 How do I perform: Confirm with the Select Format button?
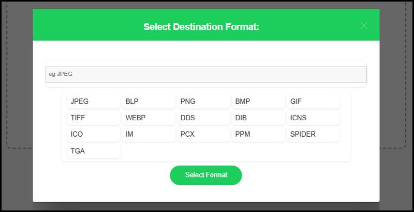tap(205, 175)
